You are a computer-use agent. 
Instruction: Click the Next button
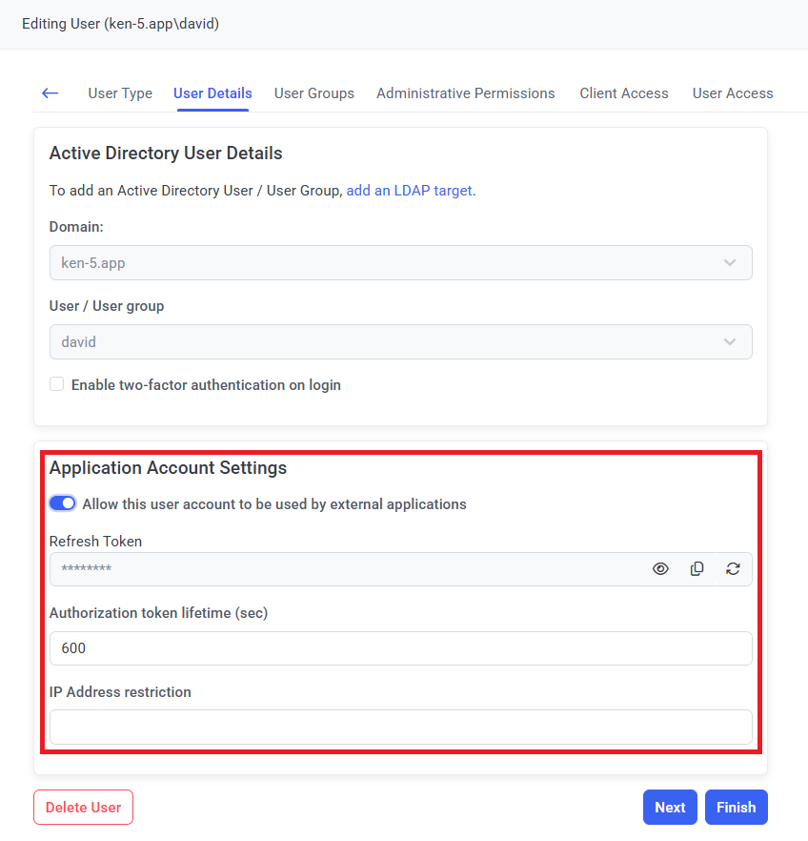click(670, 808)
